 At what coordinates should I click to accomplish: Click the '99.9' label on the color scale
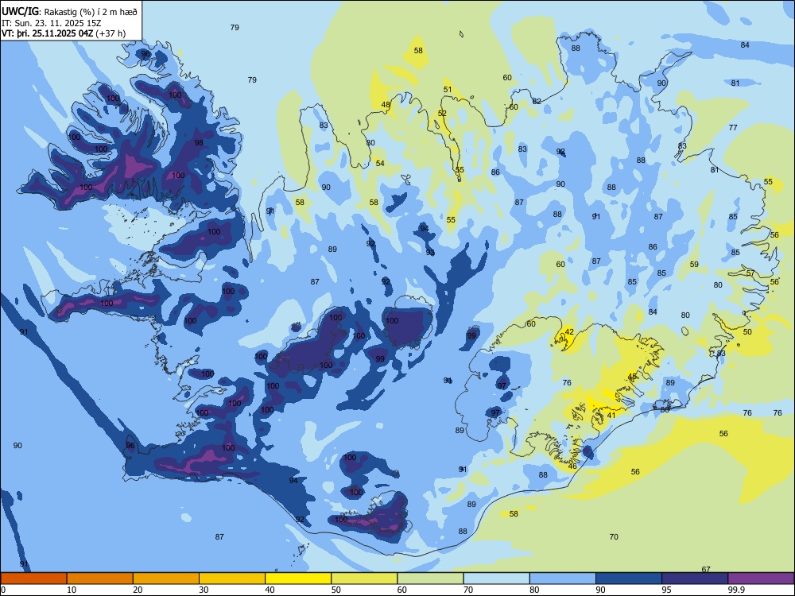click(736, 590)
